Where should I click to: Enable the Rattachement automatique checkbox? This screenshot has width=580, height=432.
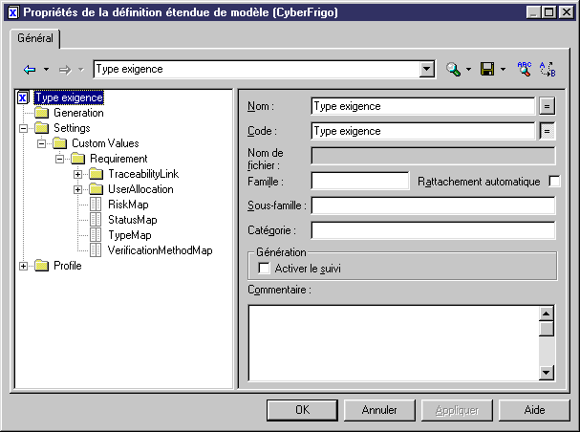point(554,181)
